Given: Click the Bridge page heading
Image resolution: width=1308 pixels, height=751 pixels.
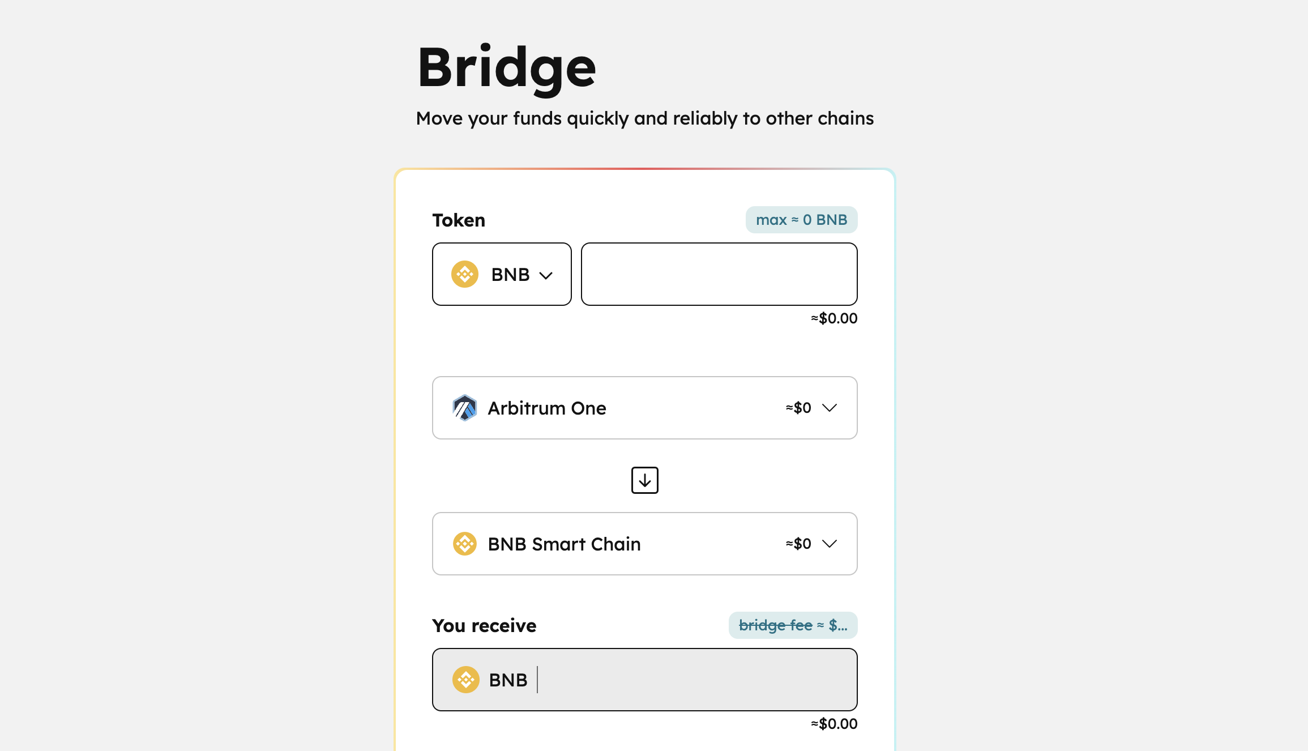Looking at the screenshot, I should tap(507, 69).
